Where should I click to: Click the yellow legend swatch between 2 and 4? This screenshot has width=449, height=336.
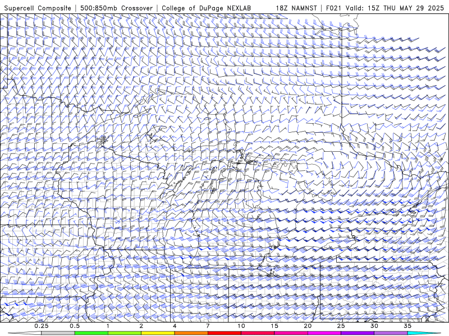158,333
